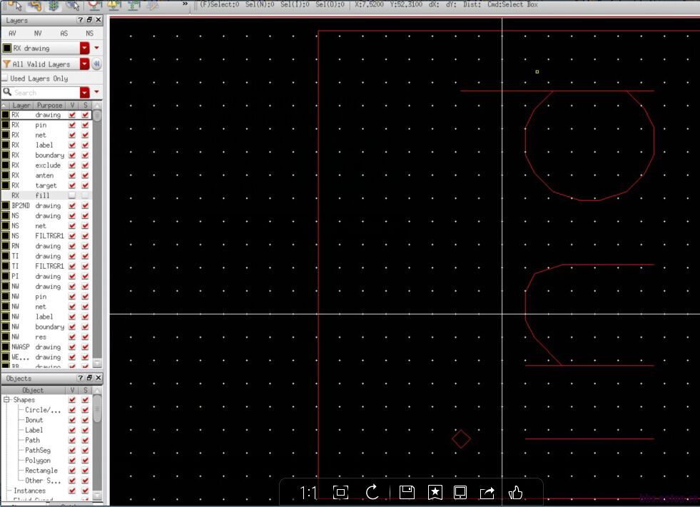Select the PI drawing layer row
The height and width of the screenshot is (507, 700).
tap(46, 276)
